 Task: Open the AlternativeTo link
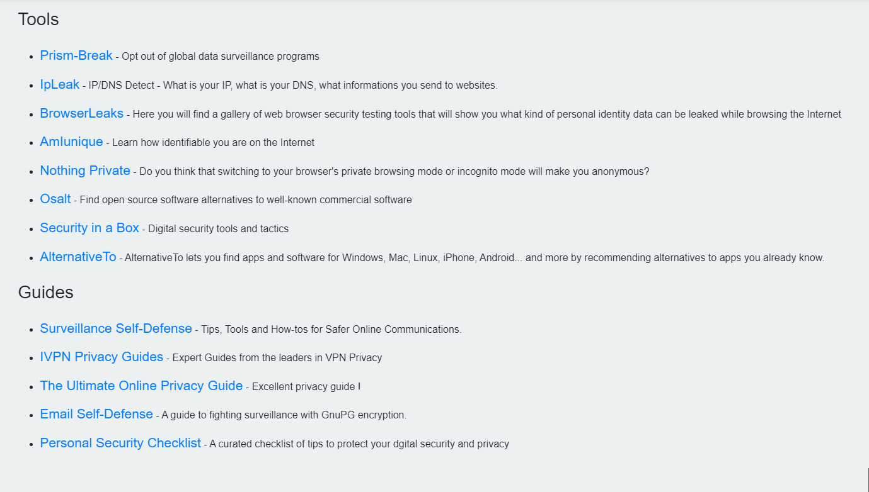click(78, 257)
